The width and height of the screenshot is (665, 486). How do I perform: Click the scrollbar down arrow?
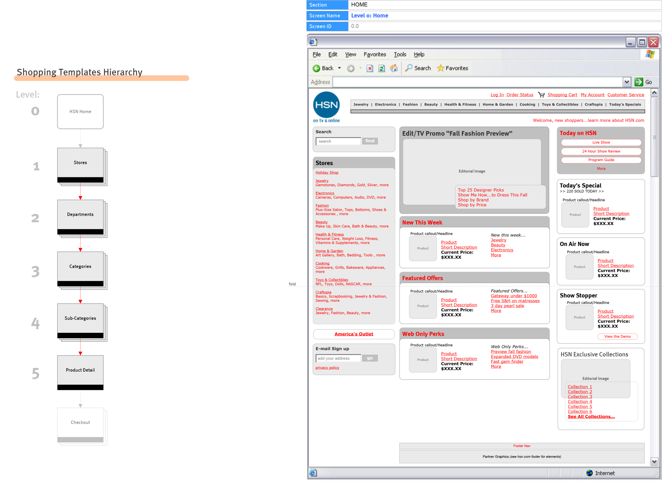654,462
